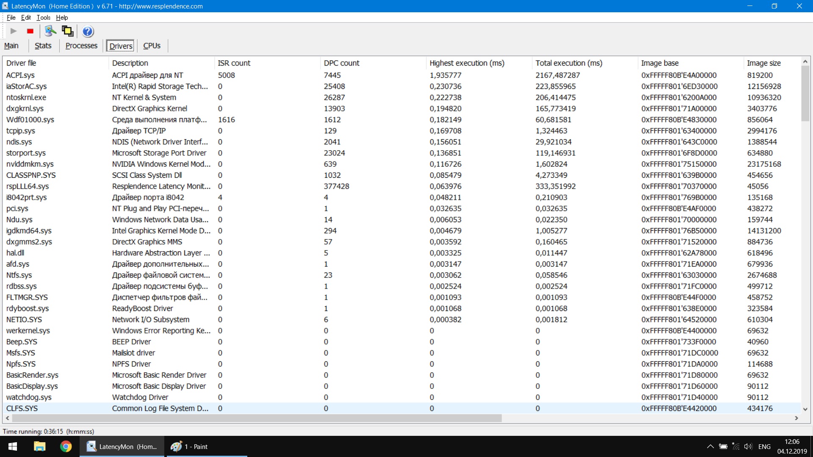Open File Explorer from the taskbar

(x=40, y=446)
